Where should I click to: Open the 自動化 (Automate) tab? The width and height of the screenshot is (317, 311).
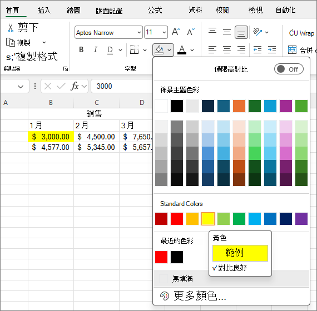tap(286, 10)
